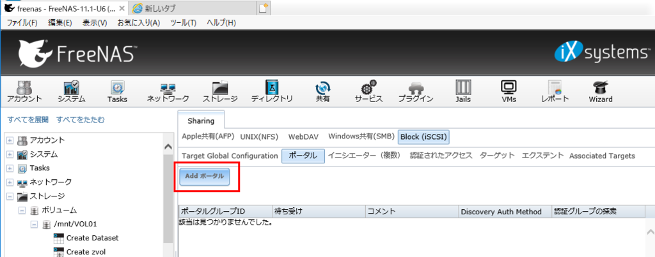The width and height of the screenshot is (655, 257).
Task: Sort by 認証グループの探索 column header
Action: [x=598, y=211]
